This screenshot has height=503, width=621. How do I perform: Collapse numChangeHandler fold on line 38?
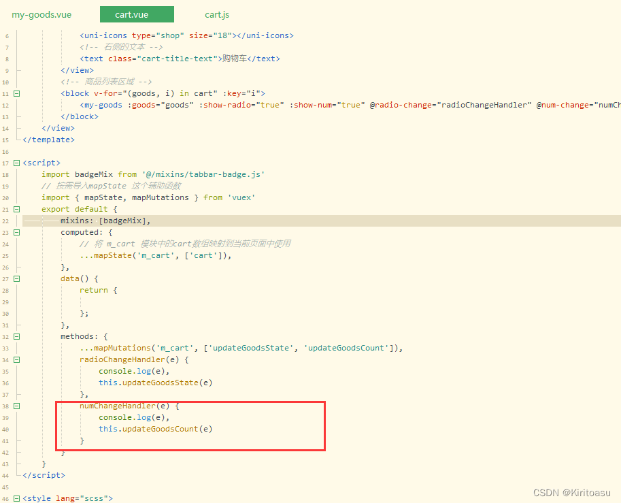point(16,406)
